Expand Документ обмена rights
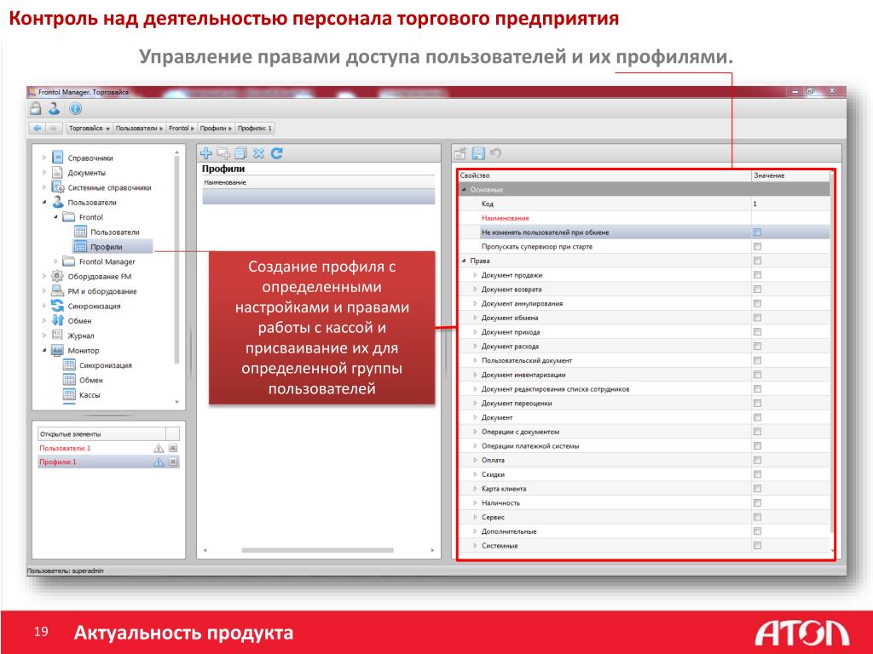Viewport: 873px width, 654px height. pos(475,318)
